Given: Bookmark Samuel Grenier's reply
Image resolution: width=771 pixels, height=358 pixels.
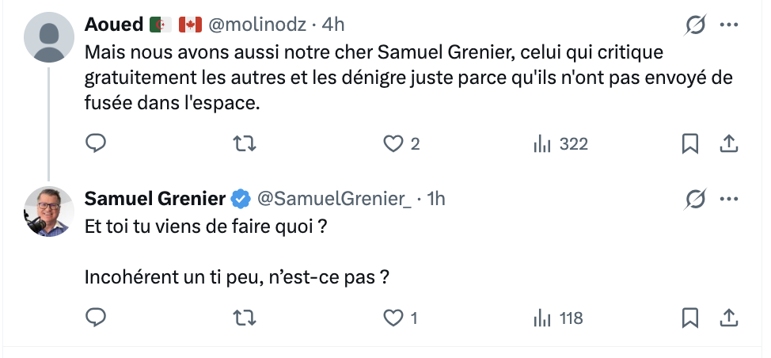Looking at the screenshot, I should [x=689, y=318].
